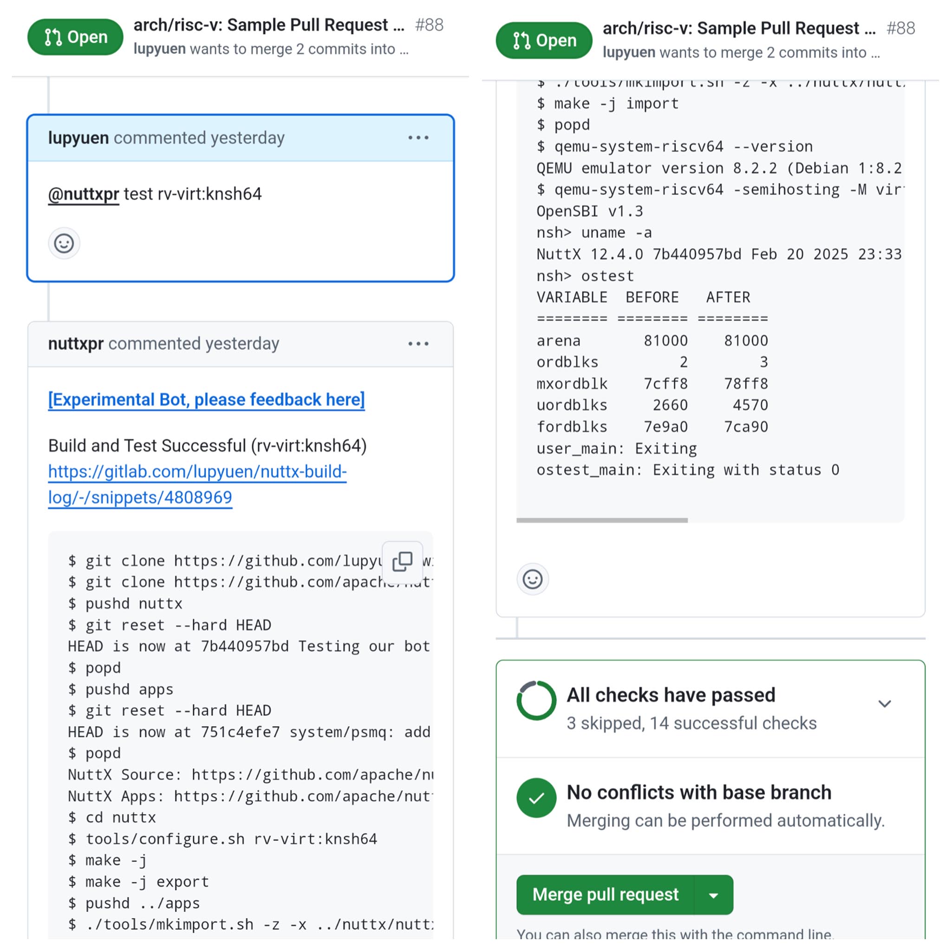Click the Open pull request status badge
Screen dimensions: 951x951
75,36
